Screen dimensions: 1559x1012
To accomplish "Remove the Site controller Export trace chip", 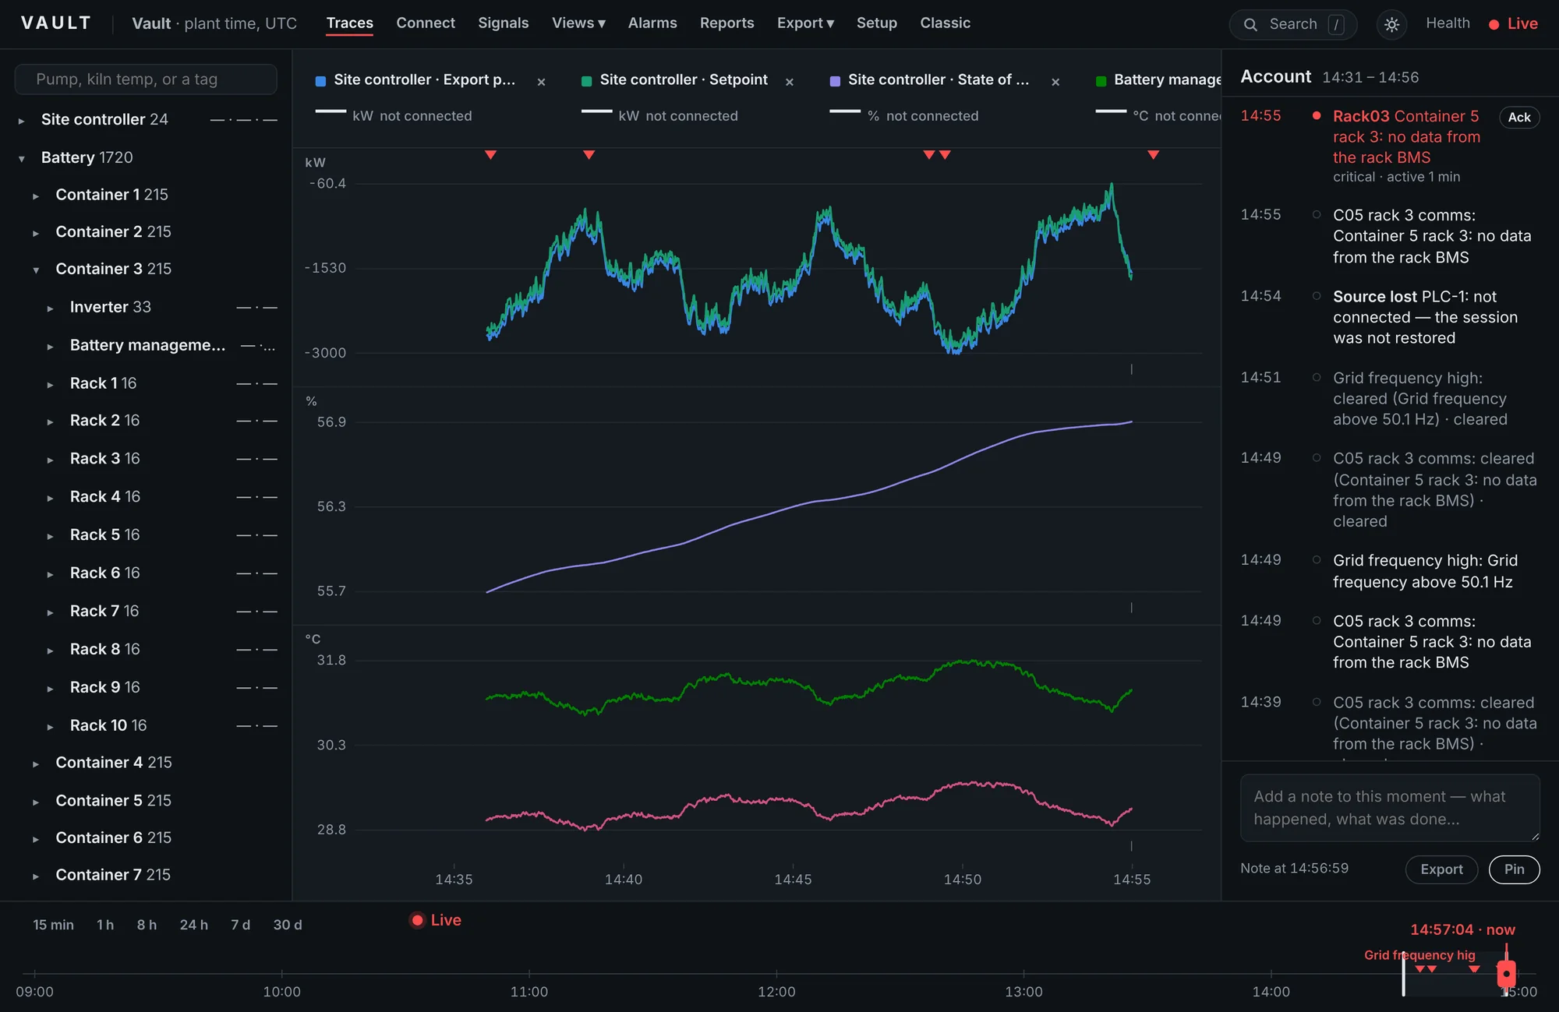I will [x=541, y=82].
